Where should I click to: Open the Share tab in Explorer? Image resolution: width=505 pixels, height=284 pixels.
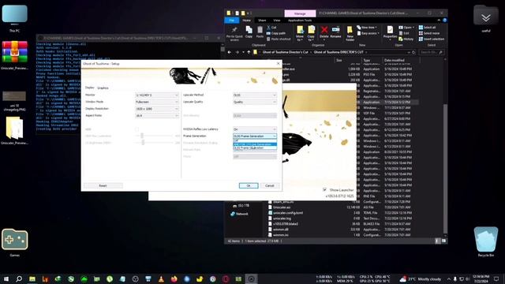pos(262,21)
